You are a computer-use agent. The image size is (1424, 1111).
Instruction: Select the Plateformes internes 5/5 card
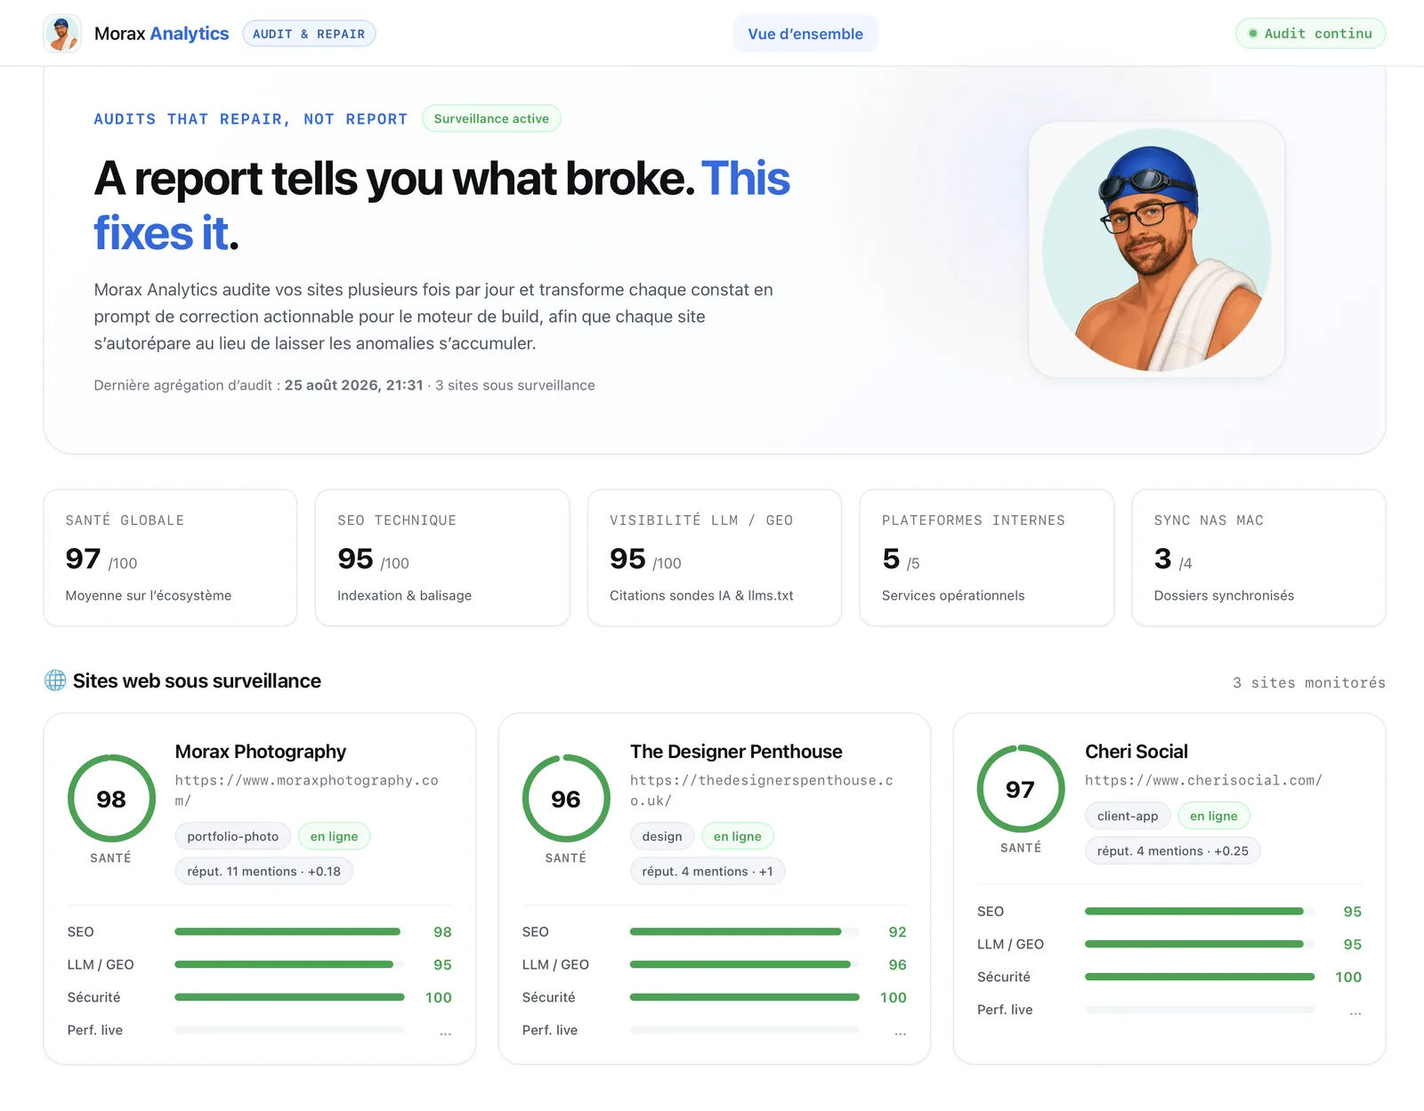point(986,558)
